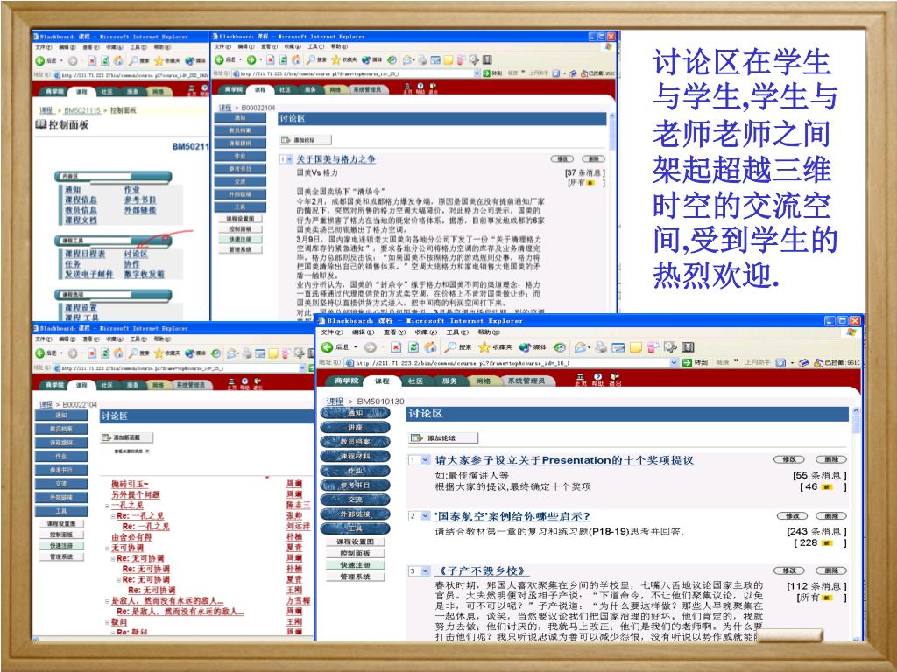Click Print icon in BM5010130 window toolbar
The height and width of the screenshot is (672, 897).
[x=601, y=346]
